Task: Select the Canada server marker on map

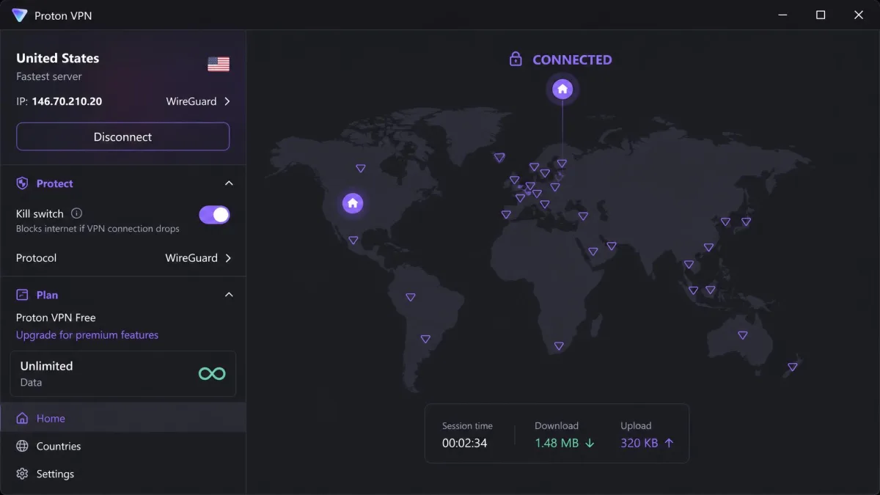Action: pos(360,169)
